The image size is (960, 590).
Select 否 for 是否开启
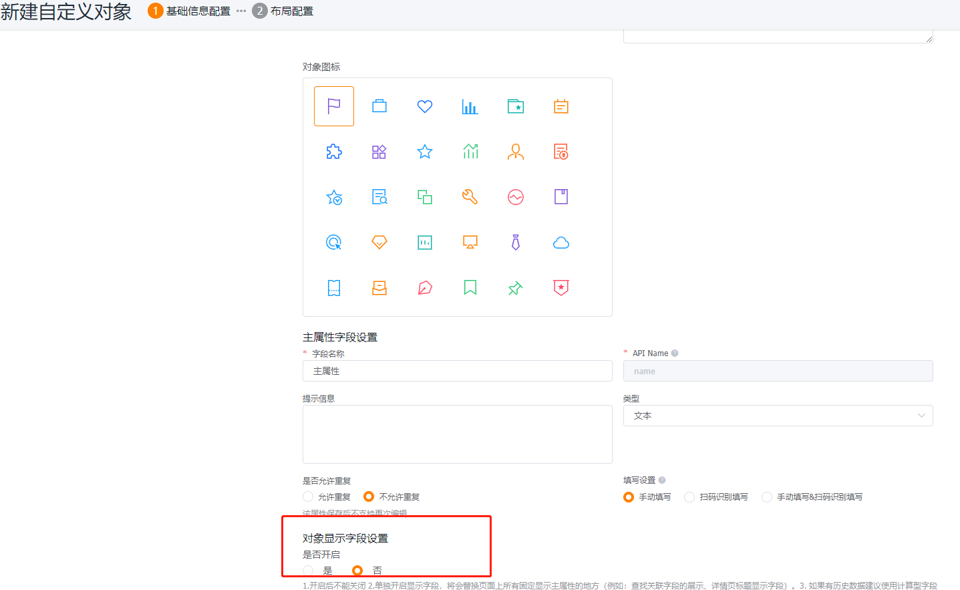(x=357, y=571)
